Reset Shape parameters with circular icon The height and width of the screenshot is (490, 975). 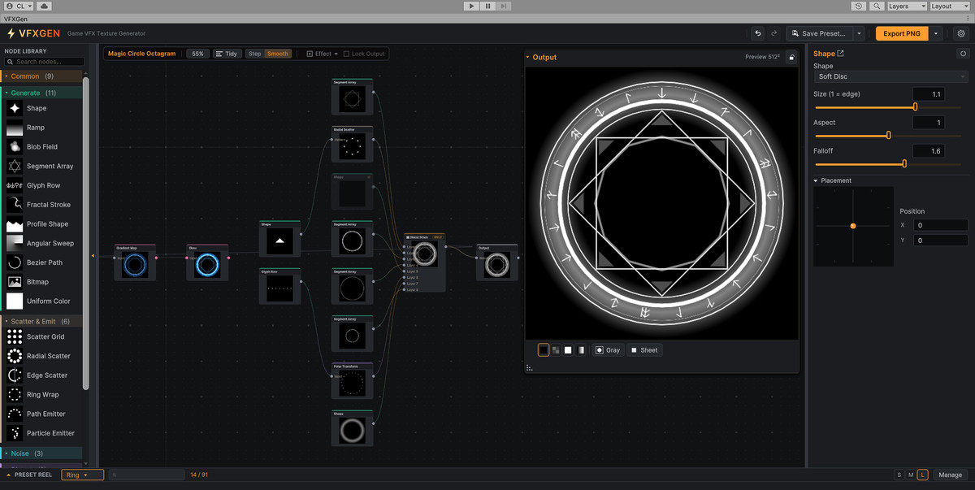coord(963,54)
